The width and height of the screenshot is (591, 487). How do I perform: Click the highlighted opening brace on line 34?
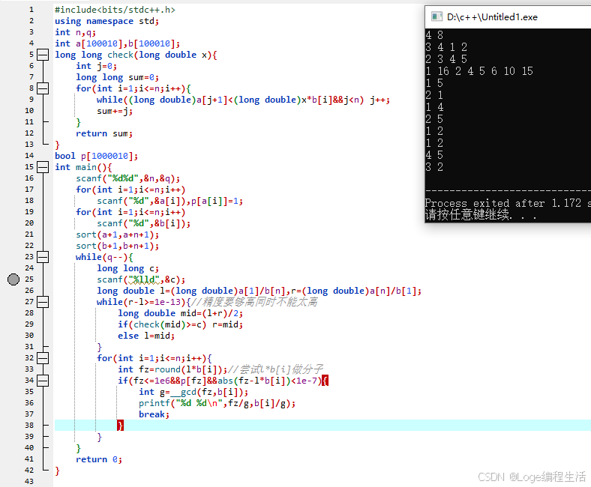coord(325,381)
